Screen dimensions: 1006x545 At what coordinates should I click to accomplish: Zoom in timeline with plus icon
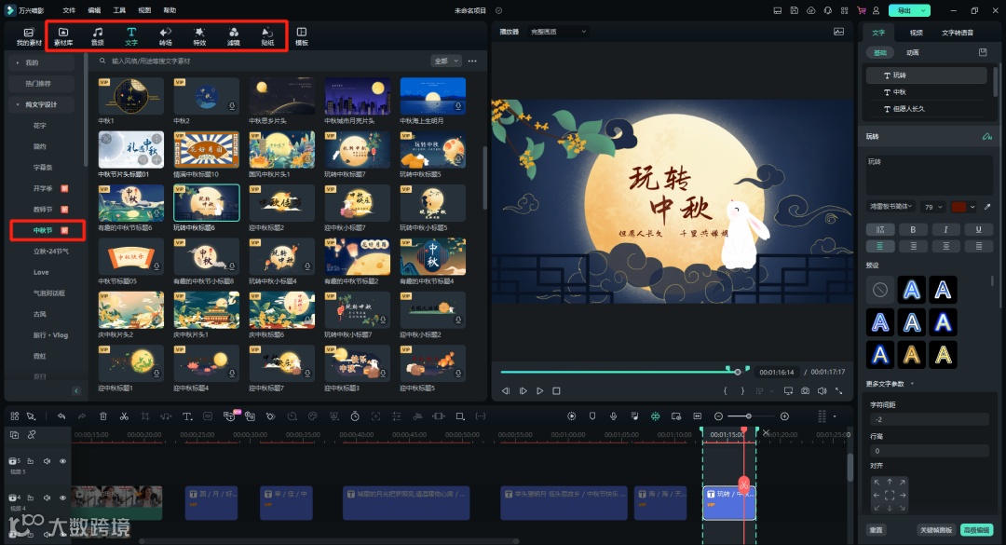[784, 416]
